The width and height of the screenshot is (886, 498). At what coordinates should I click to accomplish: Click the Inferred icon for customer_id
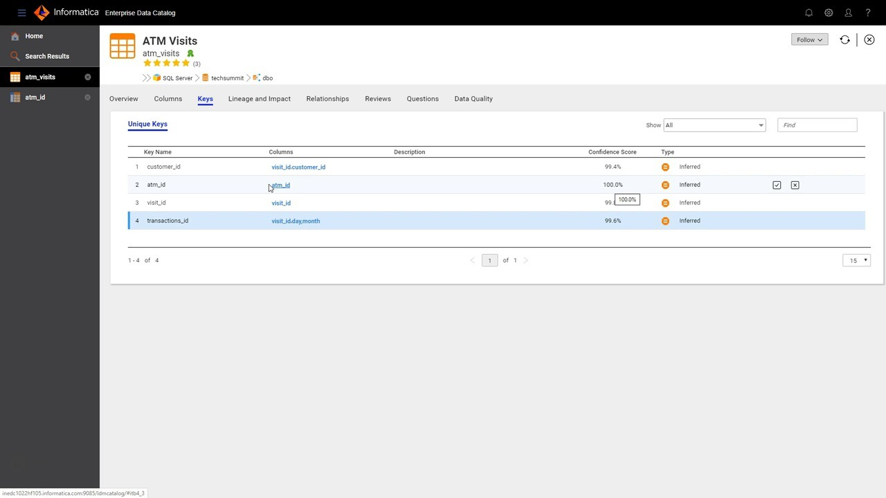[665, 167]
